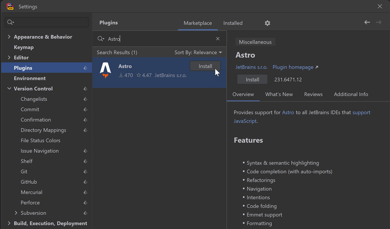
Task: Expand the Appearance & Behavior section
Action: (x=9, y=37)
